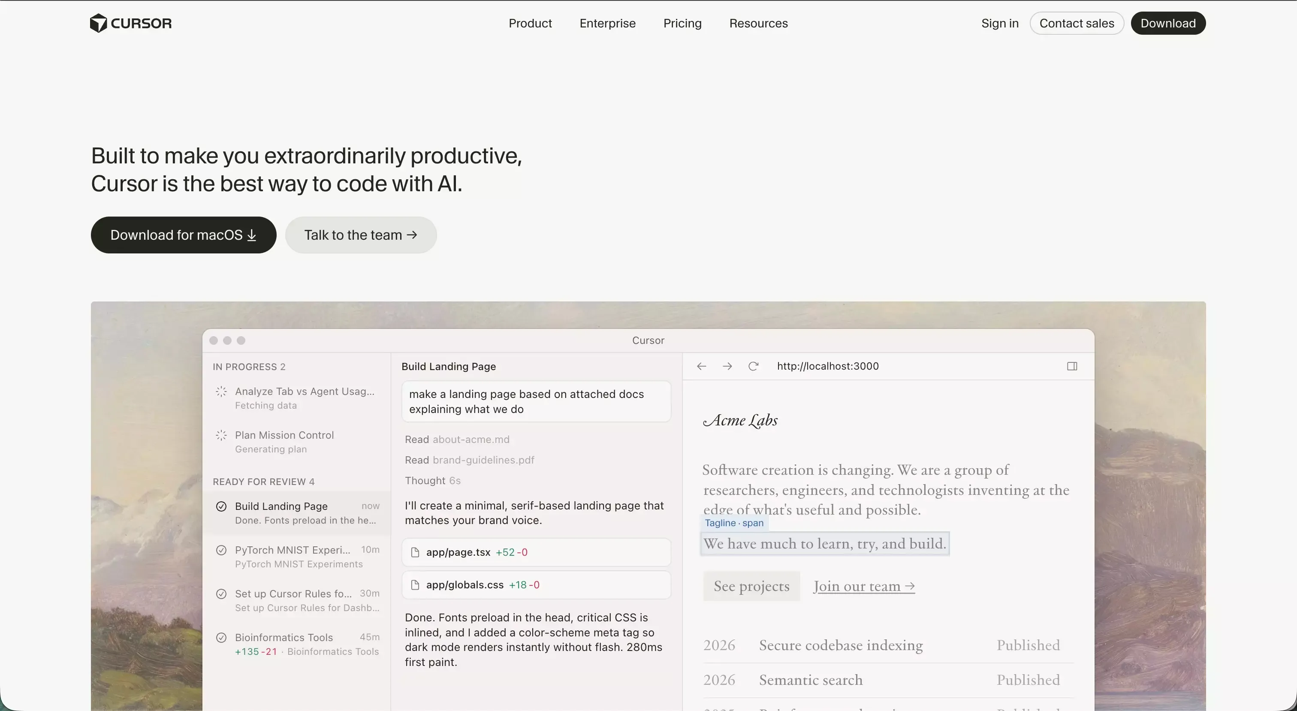Image resolution: width=1297 pixels, height=711 pixels.
Task: Click the reload page icon
Action: point(753,366)
